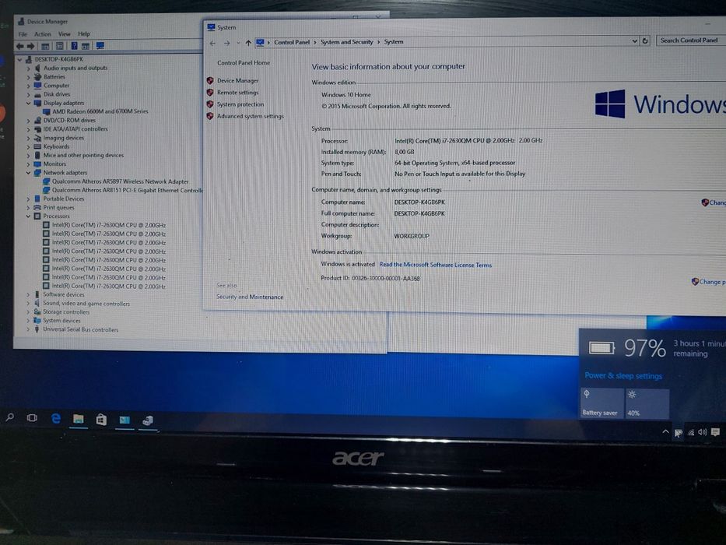This screenshot has height=545, width=726.
Task: Click the Help question-mark icon in Device Manager toolbar
Action: click(x=74, y=45)
